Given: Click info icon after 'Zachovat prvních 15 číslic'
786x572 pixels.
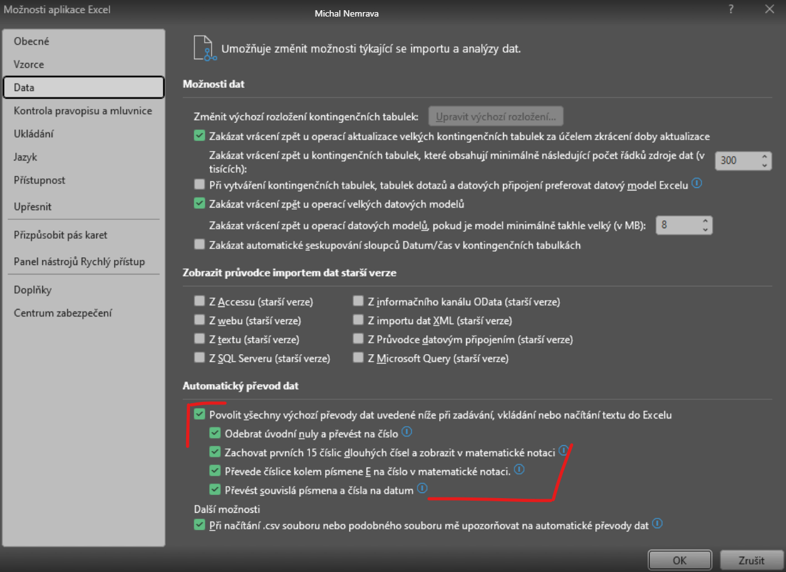Looking at the screenshot, I should tap(563, 451).
